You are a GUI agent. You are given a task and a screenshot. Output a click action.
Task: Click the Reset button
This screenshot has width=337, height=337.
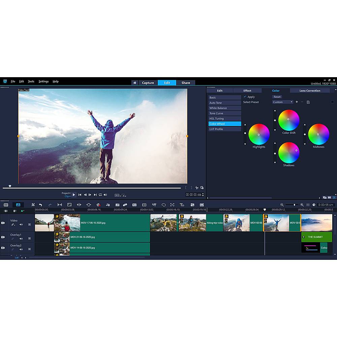pos(277,97)
